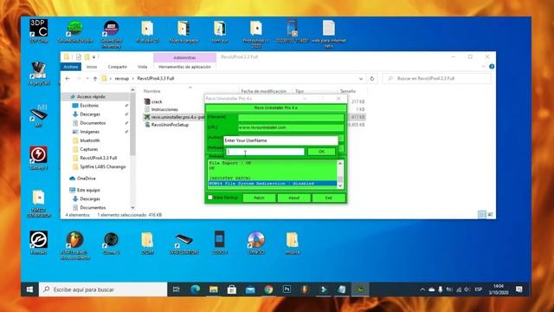Go up one folder level in Explorer

(94, 79)
